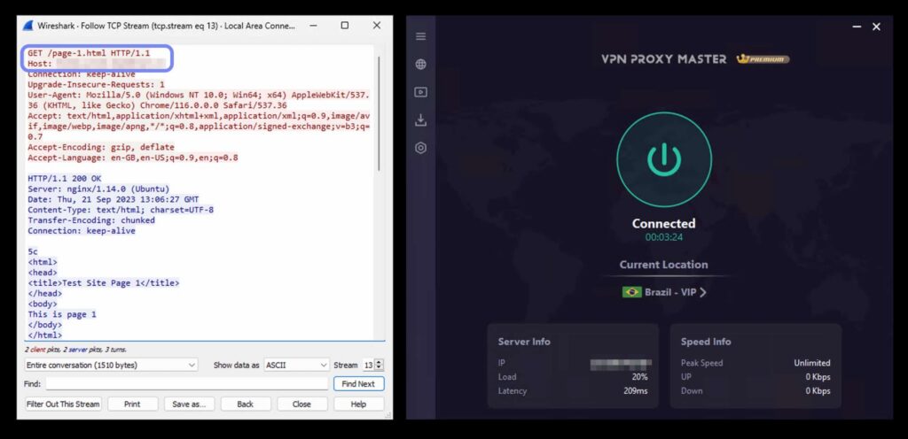908x439 pixels.
Task: Click the Back button in Wireshark dialog
Action: pyautogui.click(x=246, y=404)
